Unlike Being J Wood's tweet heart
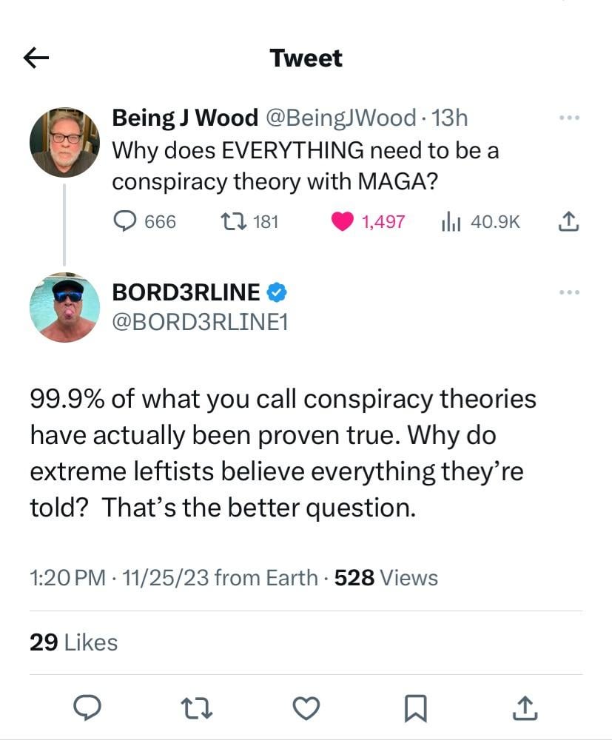The width and height of the screenshot is (612, 743). click(342, 221)
